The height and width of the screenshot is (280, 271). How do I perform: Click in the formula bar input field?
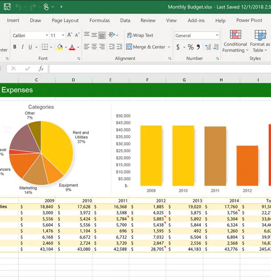tap(155, 68)
